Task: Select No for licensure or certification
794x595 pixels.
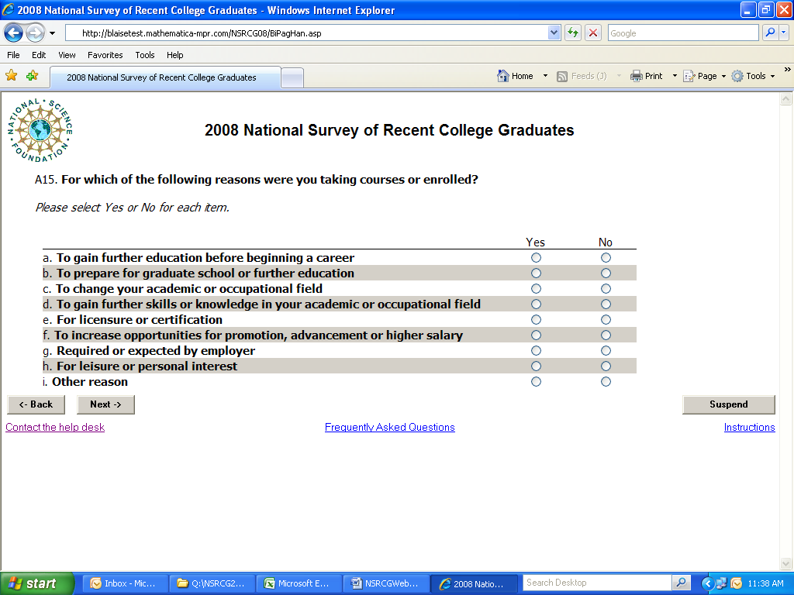Action: [x=606, y=320]
